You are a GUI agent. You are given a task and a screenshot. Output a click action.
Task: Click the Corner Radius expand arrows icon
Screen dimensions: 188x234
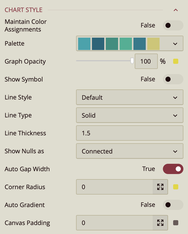point(160,187)
